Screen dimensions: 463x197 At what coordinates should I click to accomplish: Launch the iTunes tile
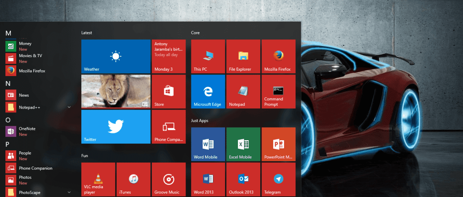click(x=133, y=179)
